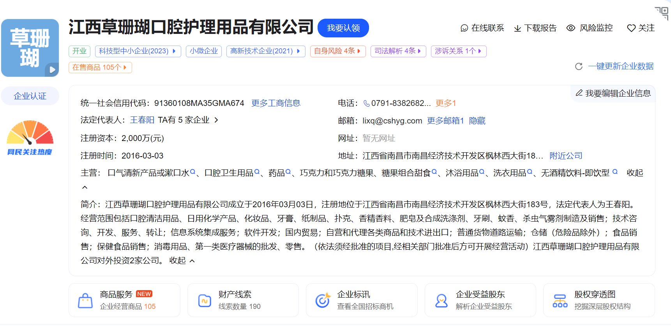Click the heart icon to follow company
This screenshot has width=671, height=326.
coord(631,28)
